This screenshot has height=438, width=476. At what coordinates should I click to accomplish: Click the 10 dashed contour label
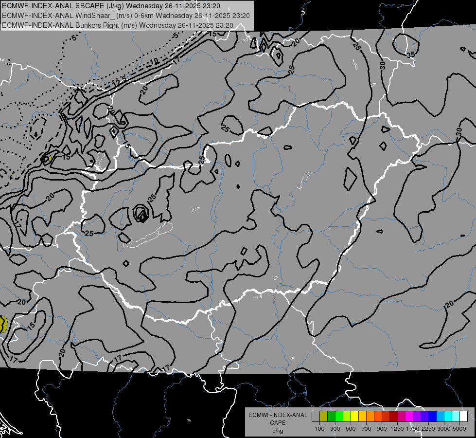(154, 62)
